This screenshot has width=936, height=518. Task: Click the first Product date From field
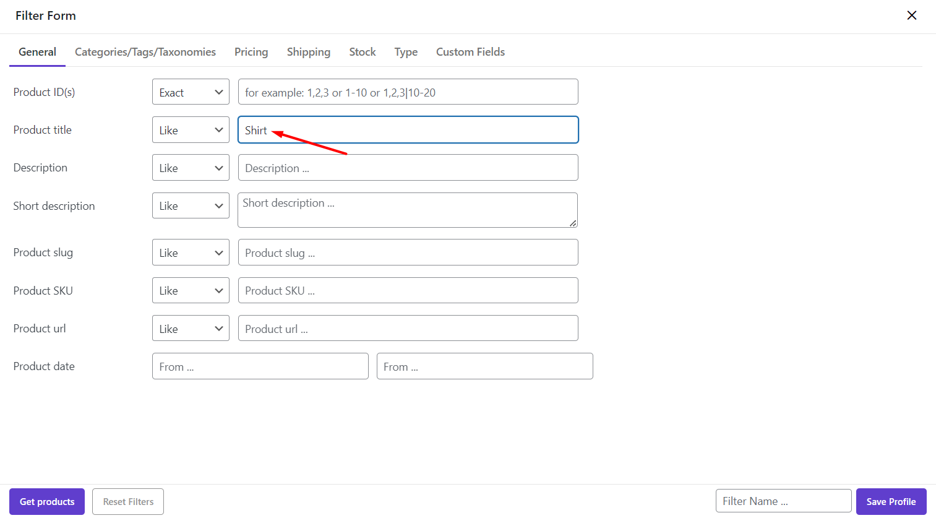260,366
